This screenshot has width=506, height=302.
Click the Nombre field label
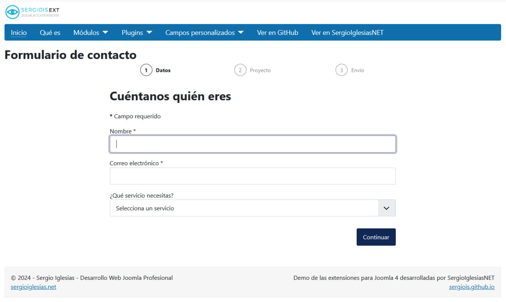[x=123, y=131]
